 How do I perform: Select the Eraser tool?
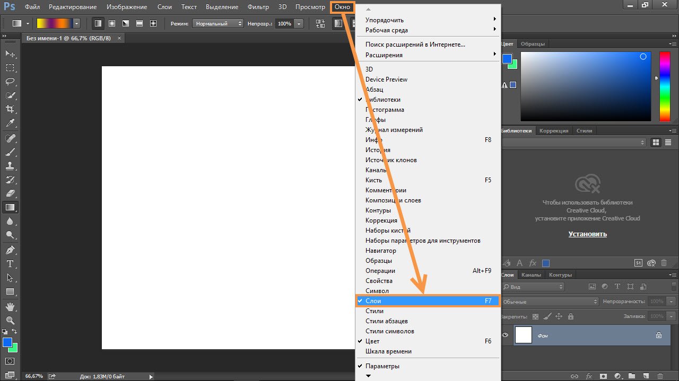tap(10, 193)
